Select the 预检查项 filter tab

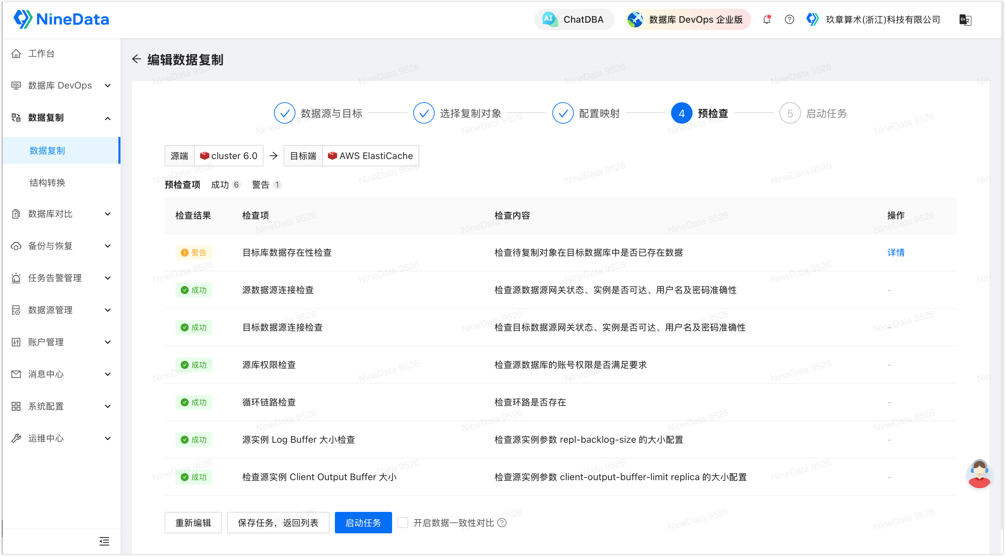(182, 184)
